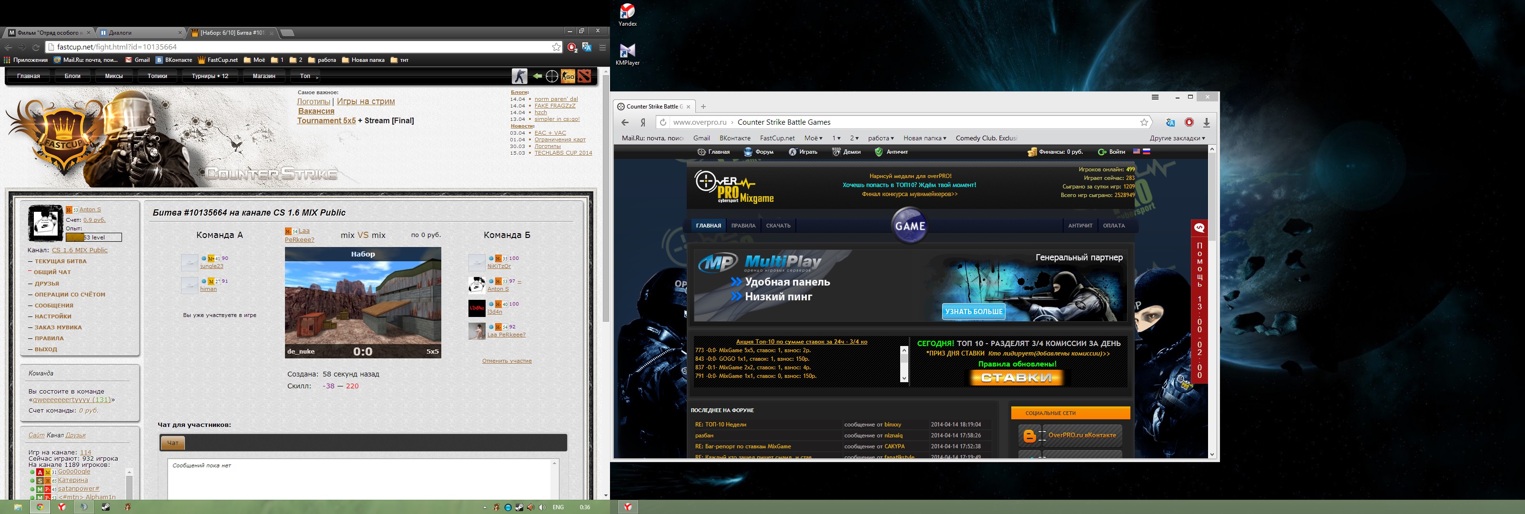Switch overPRO site to English flag
The height and width of the screenshot is (514, 1525).
point(1136,151)
